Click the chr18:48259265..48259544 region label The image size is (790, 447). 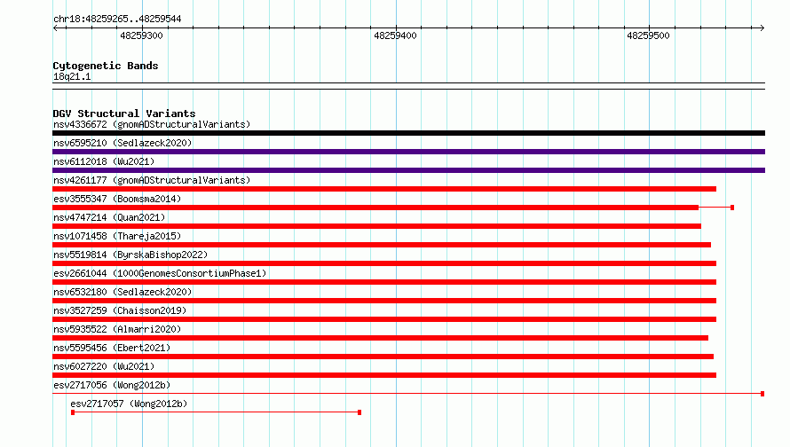[x=117, y=19]
